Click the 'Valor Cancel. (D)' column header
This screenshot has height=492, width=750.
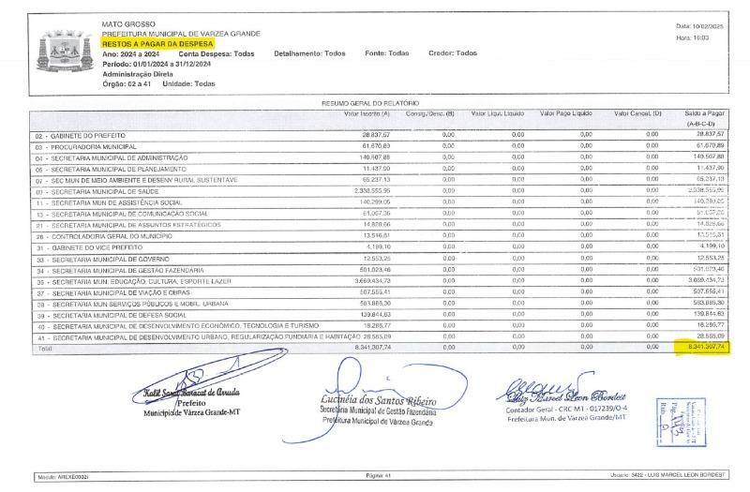[x=637, y=113]
